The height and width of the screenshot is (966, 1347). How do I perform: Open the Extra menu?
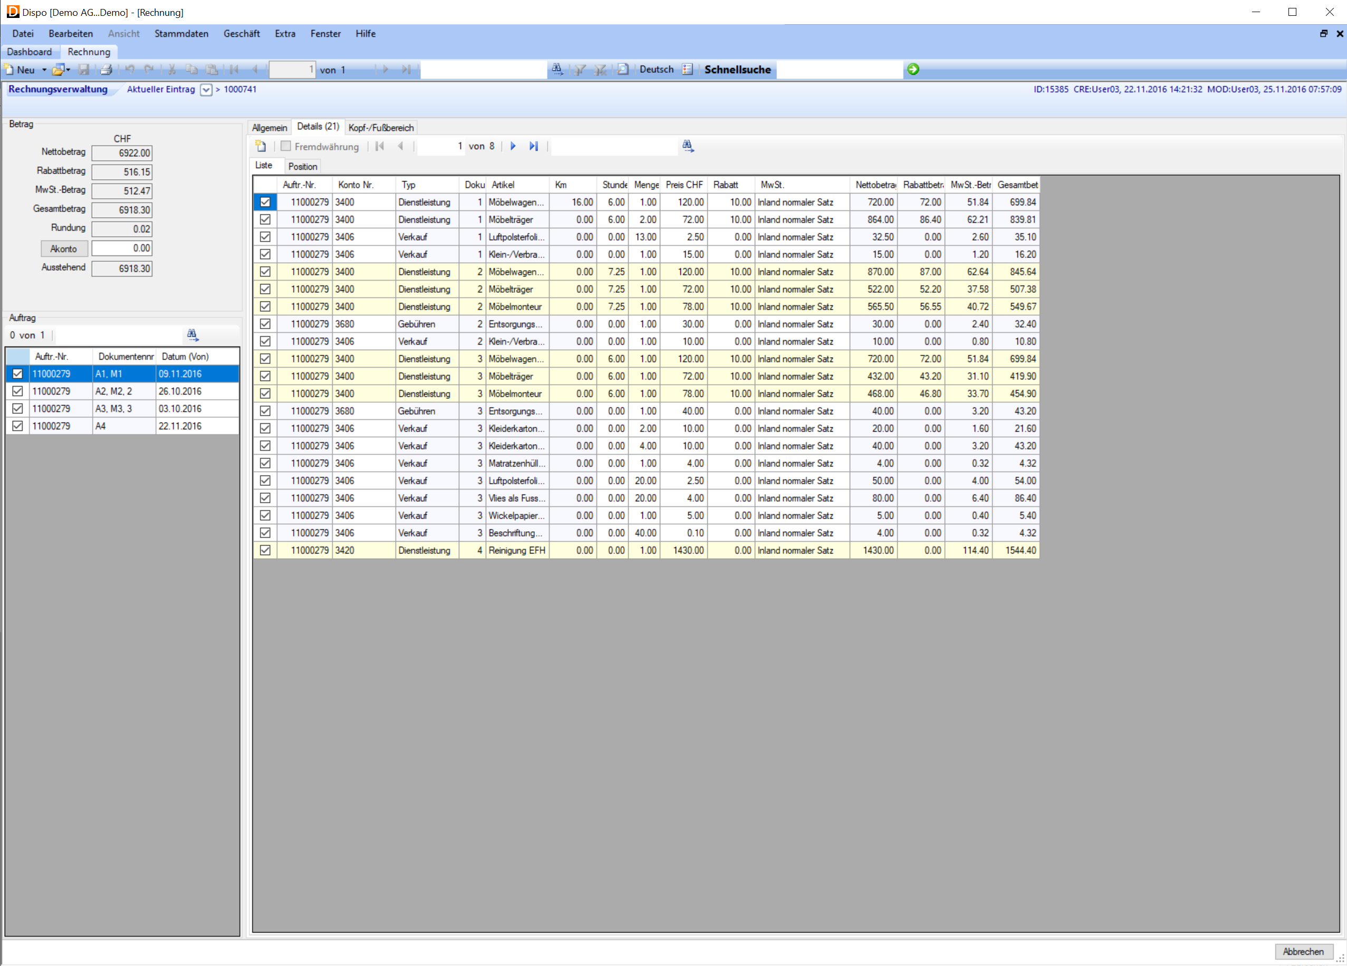[x=285, y=34]
